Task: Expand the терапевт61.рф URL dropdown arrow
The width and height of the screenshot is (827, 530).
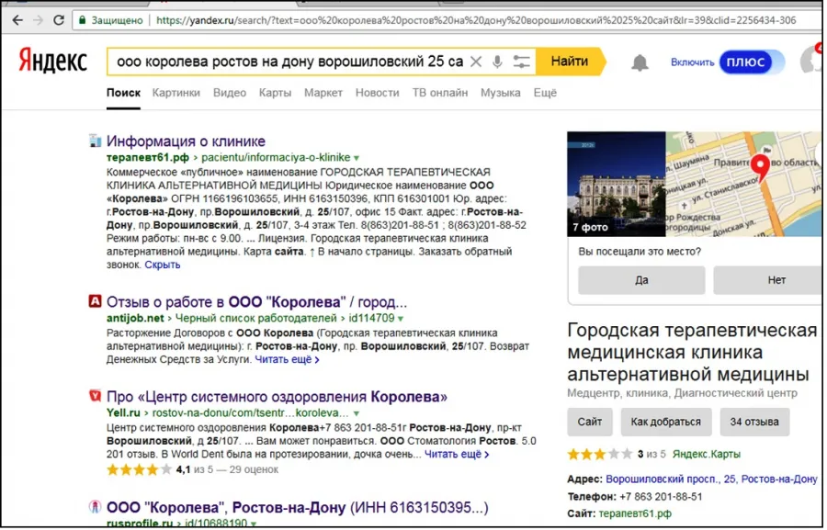Action: coord(357,158)
